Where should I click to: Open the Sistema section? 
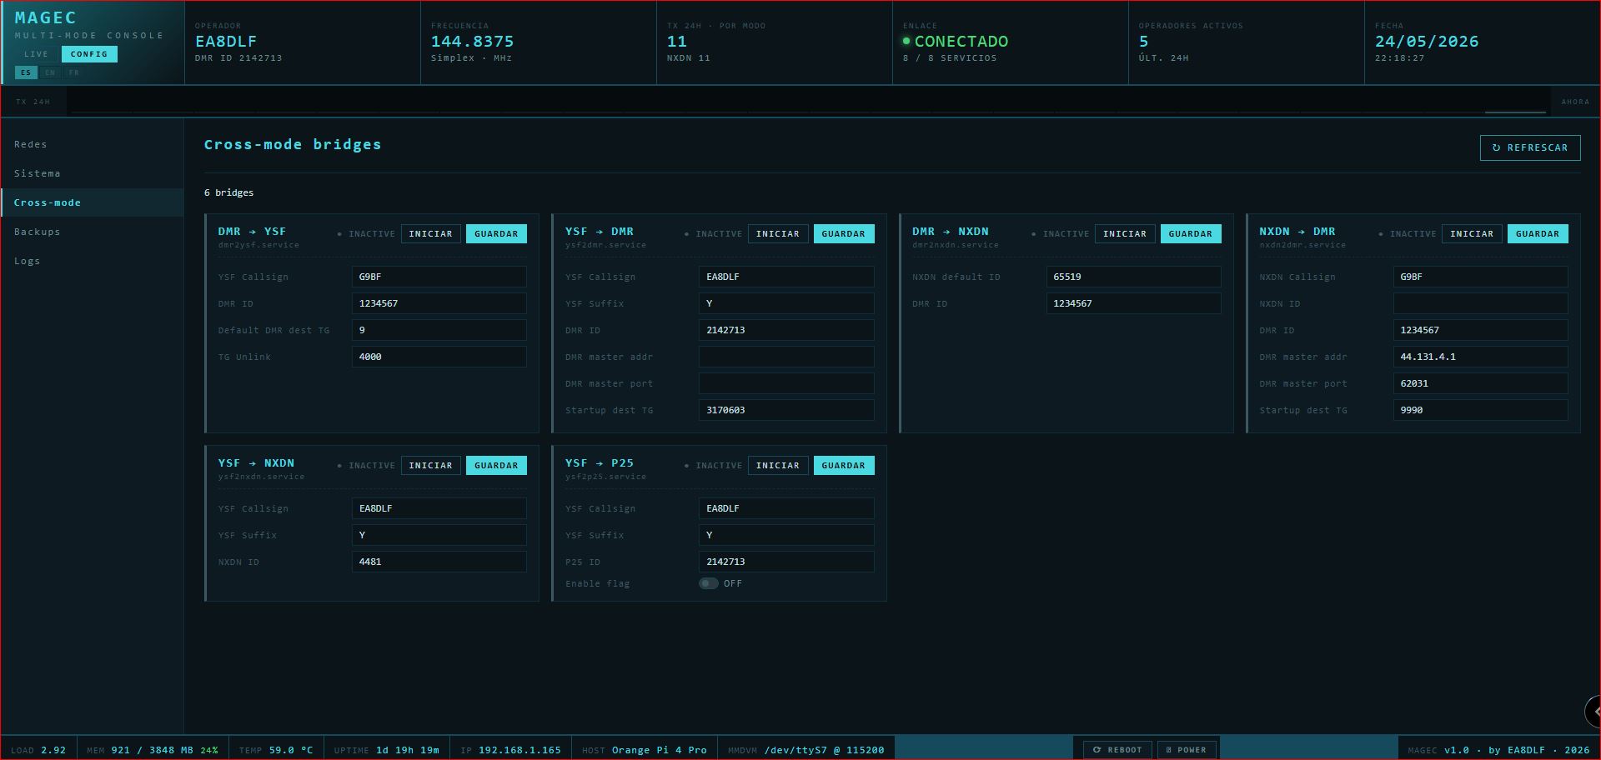92,173
